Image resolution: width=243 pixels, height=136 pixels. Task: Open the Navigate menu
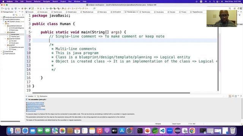[46, 2]
